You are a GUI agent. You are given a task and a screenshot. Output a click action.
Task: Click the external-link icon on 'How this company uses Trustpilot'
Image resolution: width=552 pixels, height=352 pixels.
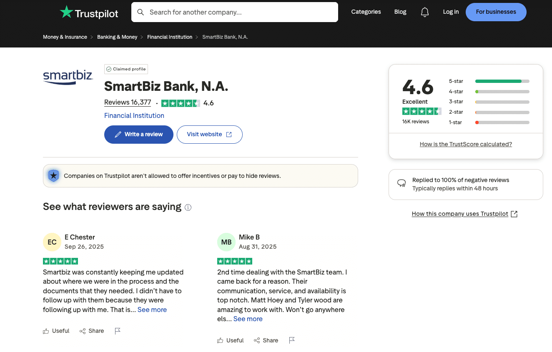tap(514, 214)
